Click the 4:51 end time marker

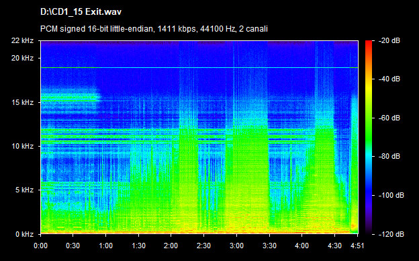pos(357,246)
